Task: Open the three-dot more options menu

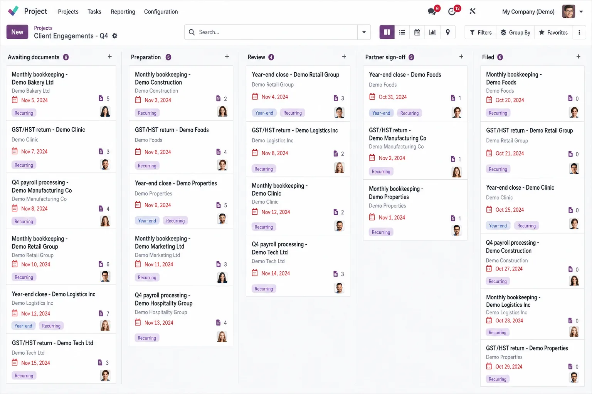Action: coord(579,32)
